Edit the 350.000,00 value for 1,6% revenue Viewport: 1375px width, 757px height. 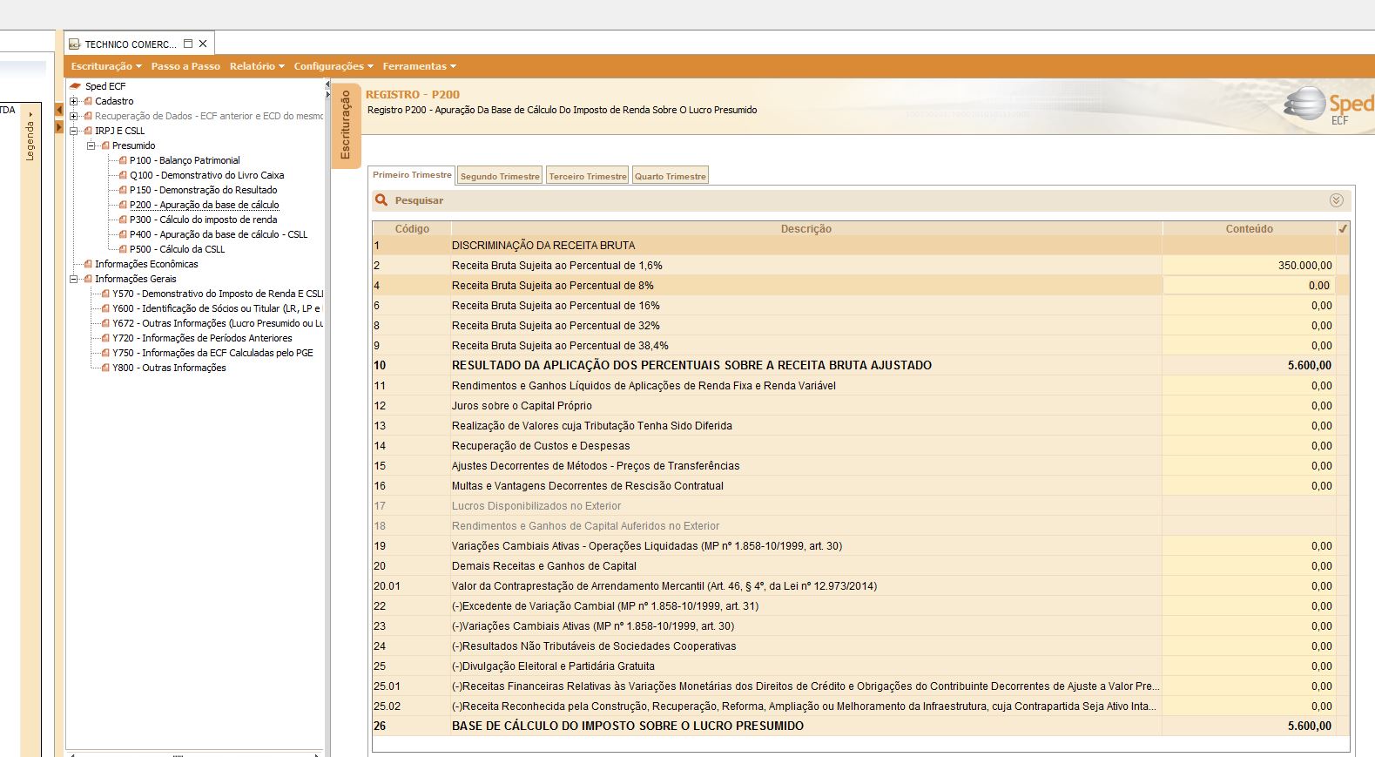click(1249, 266)
